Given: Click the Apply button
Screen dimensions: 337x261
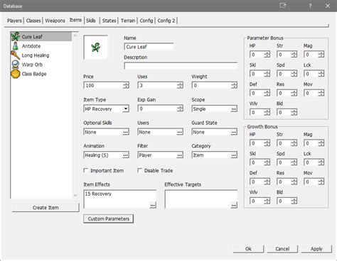Looking at the screenshot, I should 316,249.
